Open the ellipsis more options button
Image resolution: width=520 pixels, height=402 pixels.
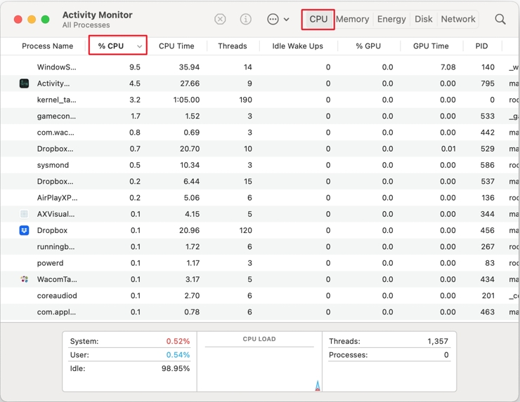(273, 19)
